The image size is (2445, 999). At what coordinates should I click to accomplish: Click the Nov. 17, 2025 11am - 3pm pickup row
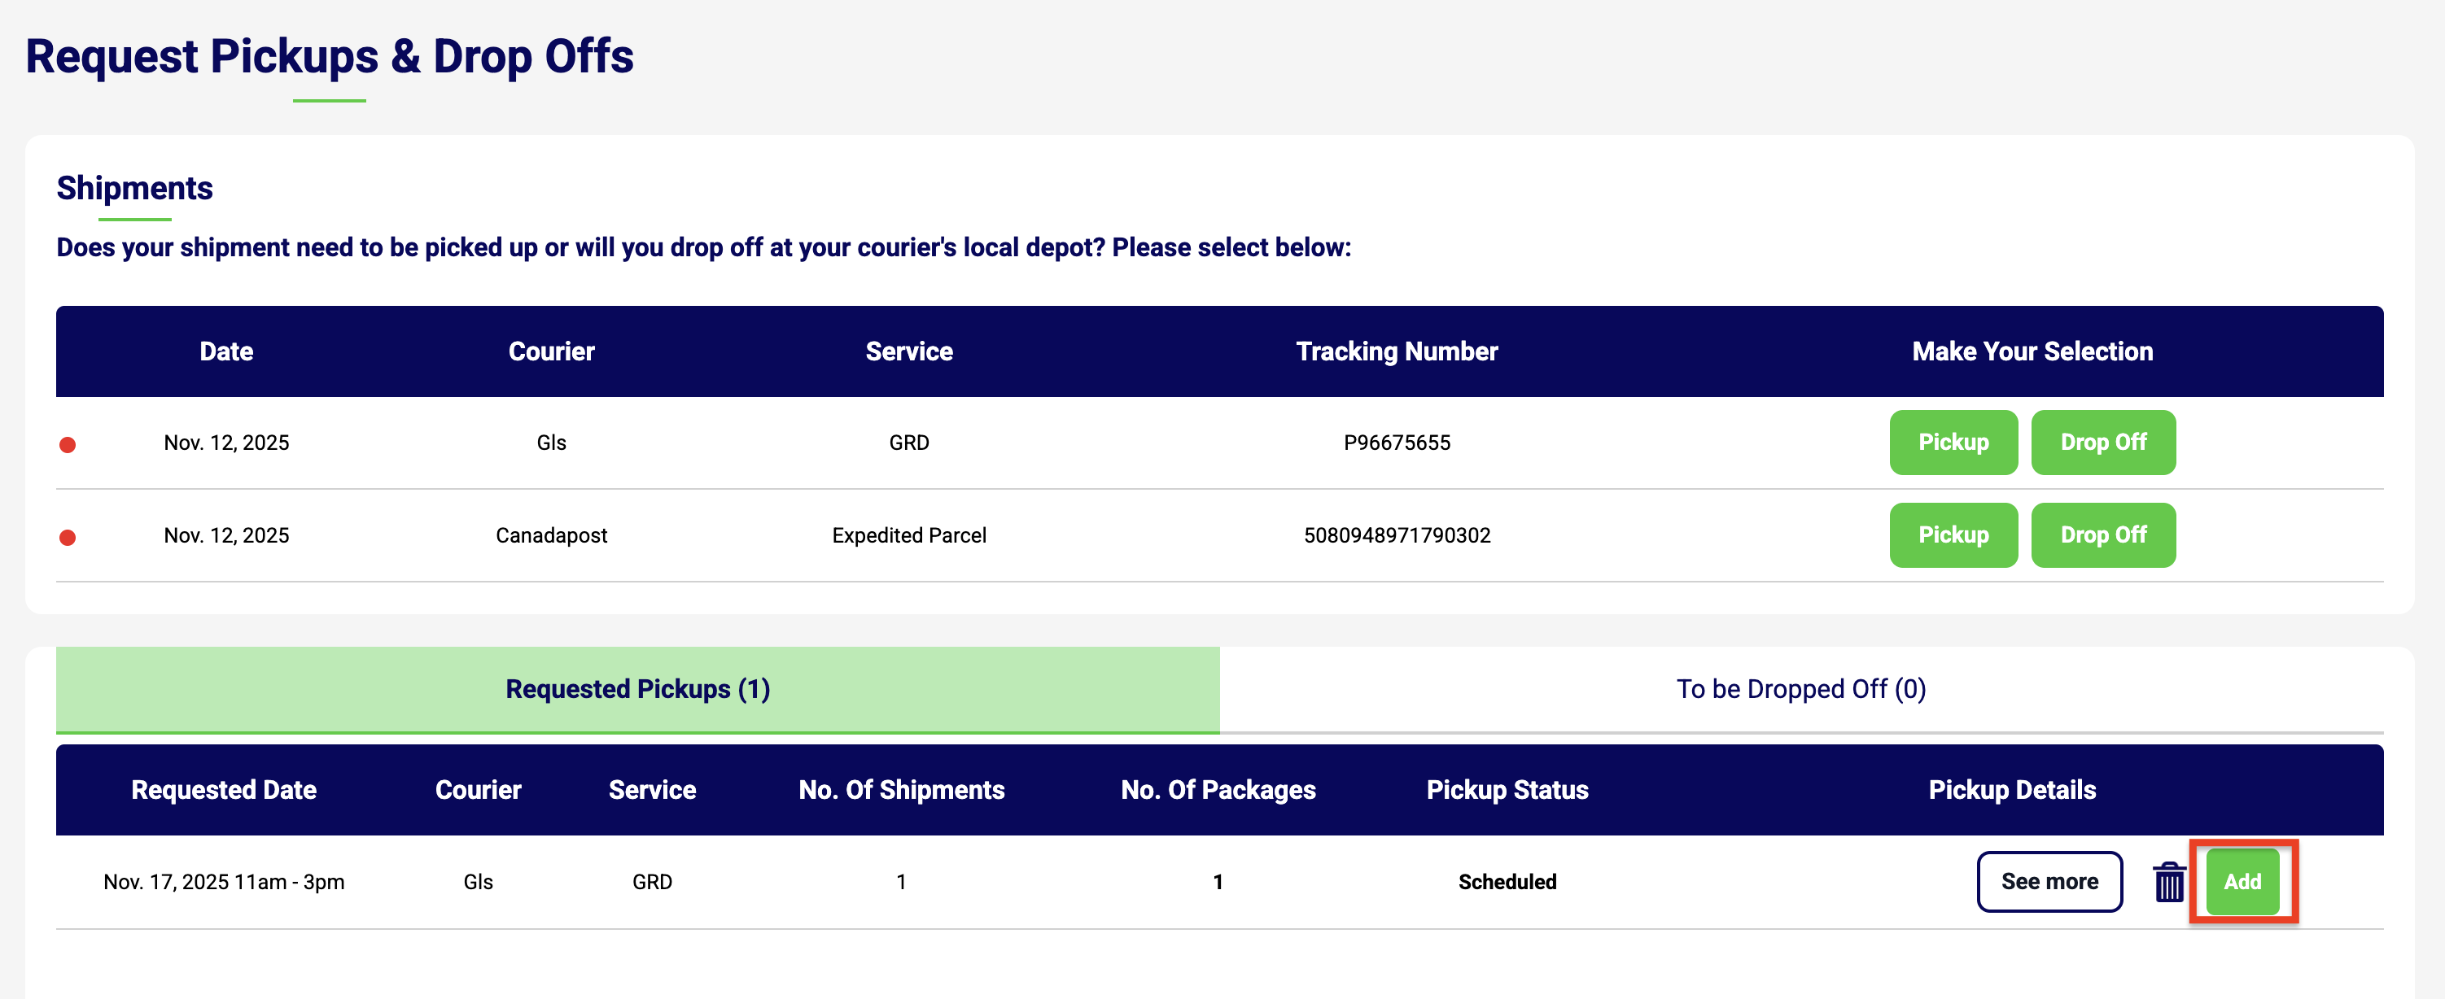click(223, 881)
